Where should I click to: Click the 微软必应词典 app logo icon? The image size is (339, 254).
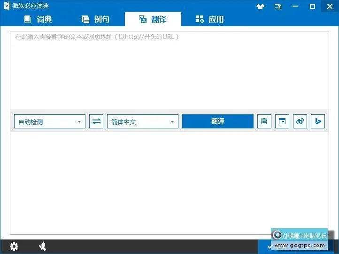(x=7, y=6)
